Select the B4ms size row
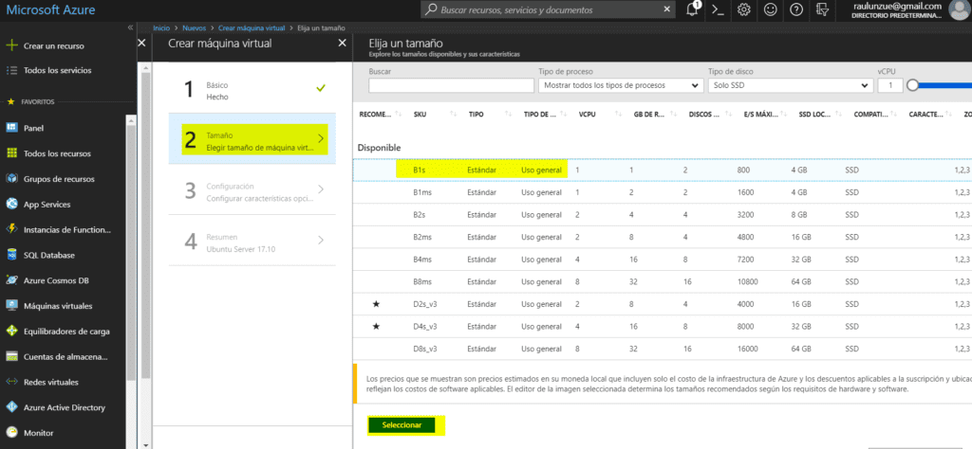This screenshot has width=972, height=449. [662, 260]
